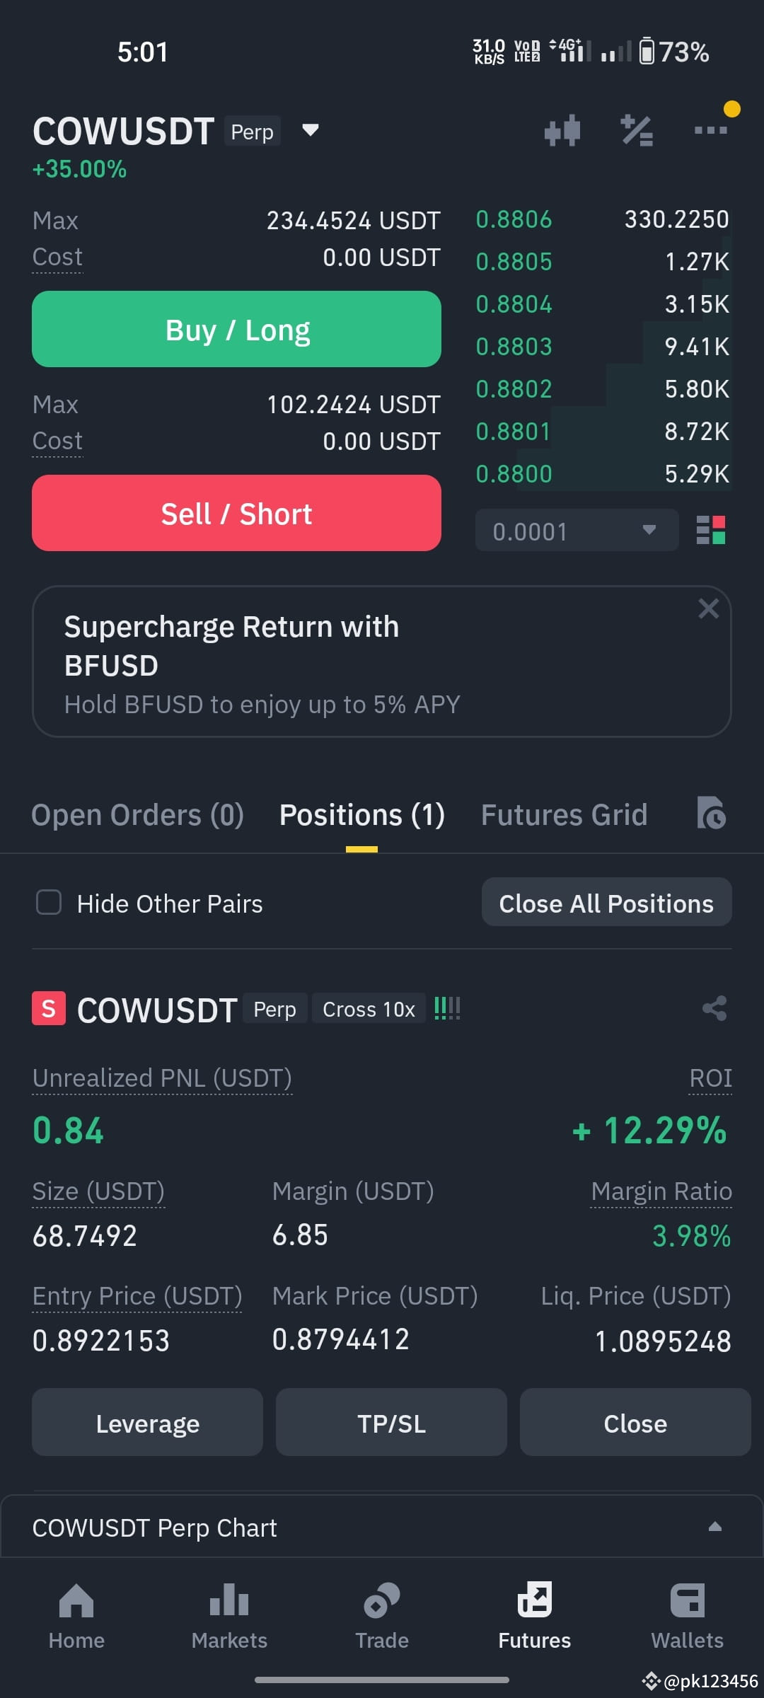Open the candlestick chart icon
The width and height of the screenshot is (764, 1698).
(562, 131)
